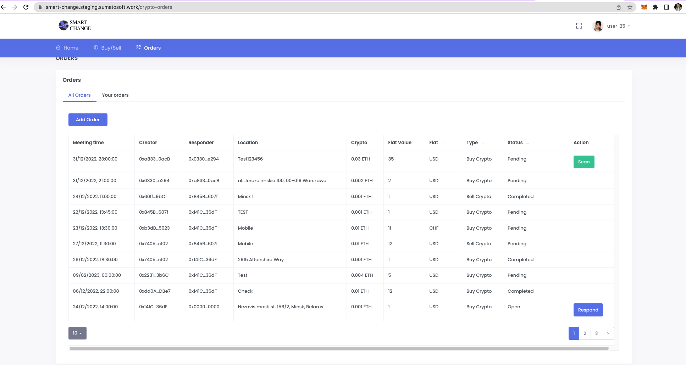
Task: Expand the user-25 account menu
Action: 618,26
